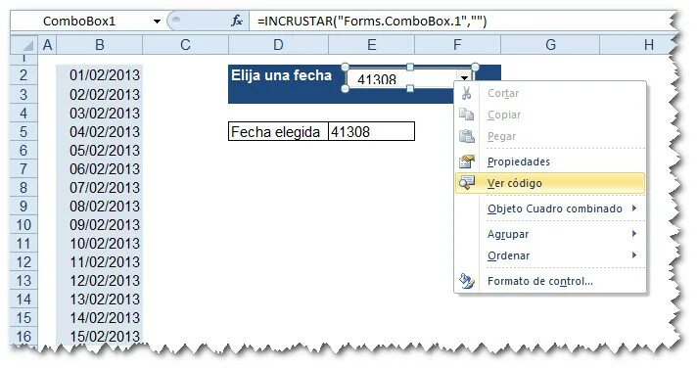Select row 5 header
Image resolution: width=697 pixels, height=370 pixels.
coord(23,131)
